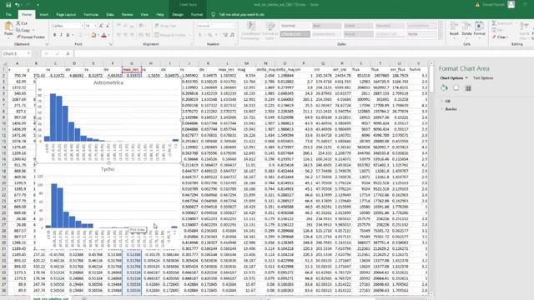Open the Help tab

(160, 15)
